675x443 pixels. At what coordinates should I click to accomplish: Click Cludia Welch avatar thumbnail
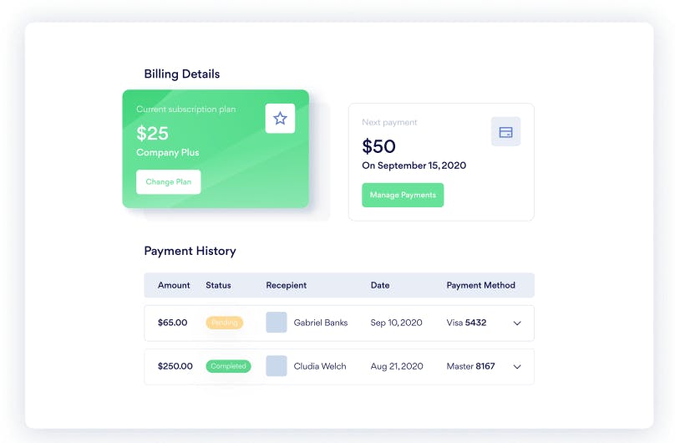(277, 366)
